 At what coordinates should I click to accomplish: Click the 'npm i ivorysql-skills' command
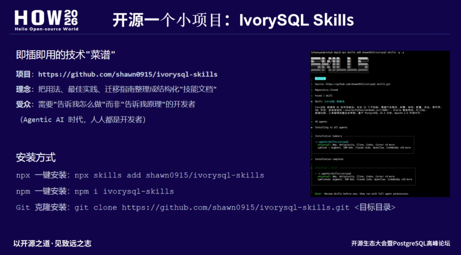(x=124, y=191)
